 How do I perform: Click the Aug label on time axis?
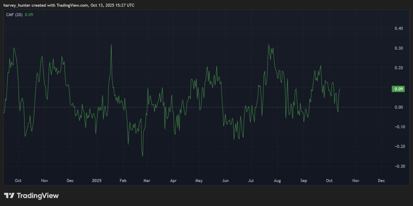277,181
